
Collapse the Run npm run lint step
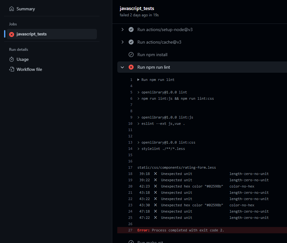pos(122,67)
